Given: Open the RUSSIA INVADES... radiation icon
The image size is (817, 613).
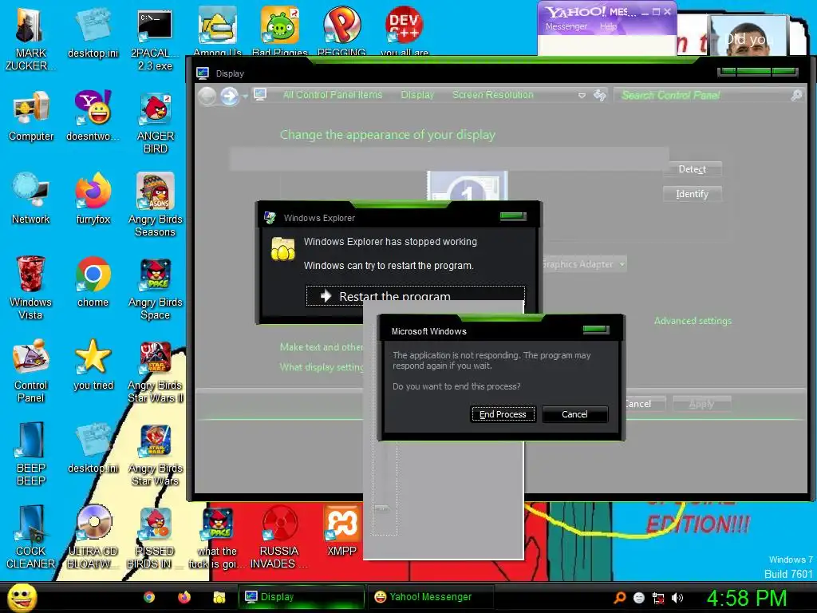Looking at the screenshot, I should [279, 537].
